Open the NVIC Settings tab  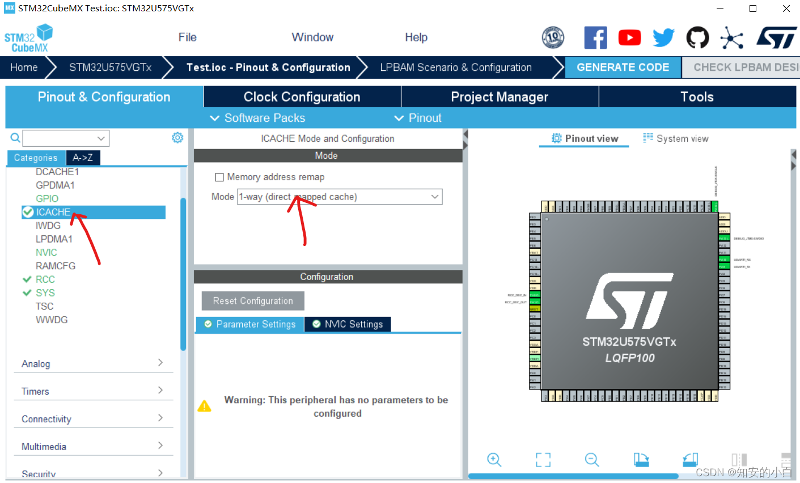tap(348, 324)
